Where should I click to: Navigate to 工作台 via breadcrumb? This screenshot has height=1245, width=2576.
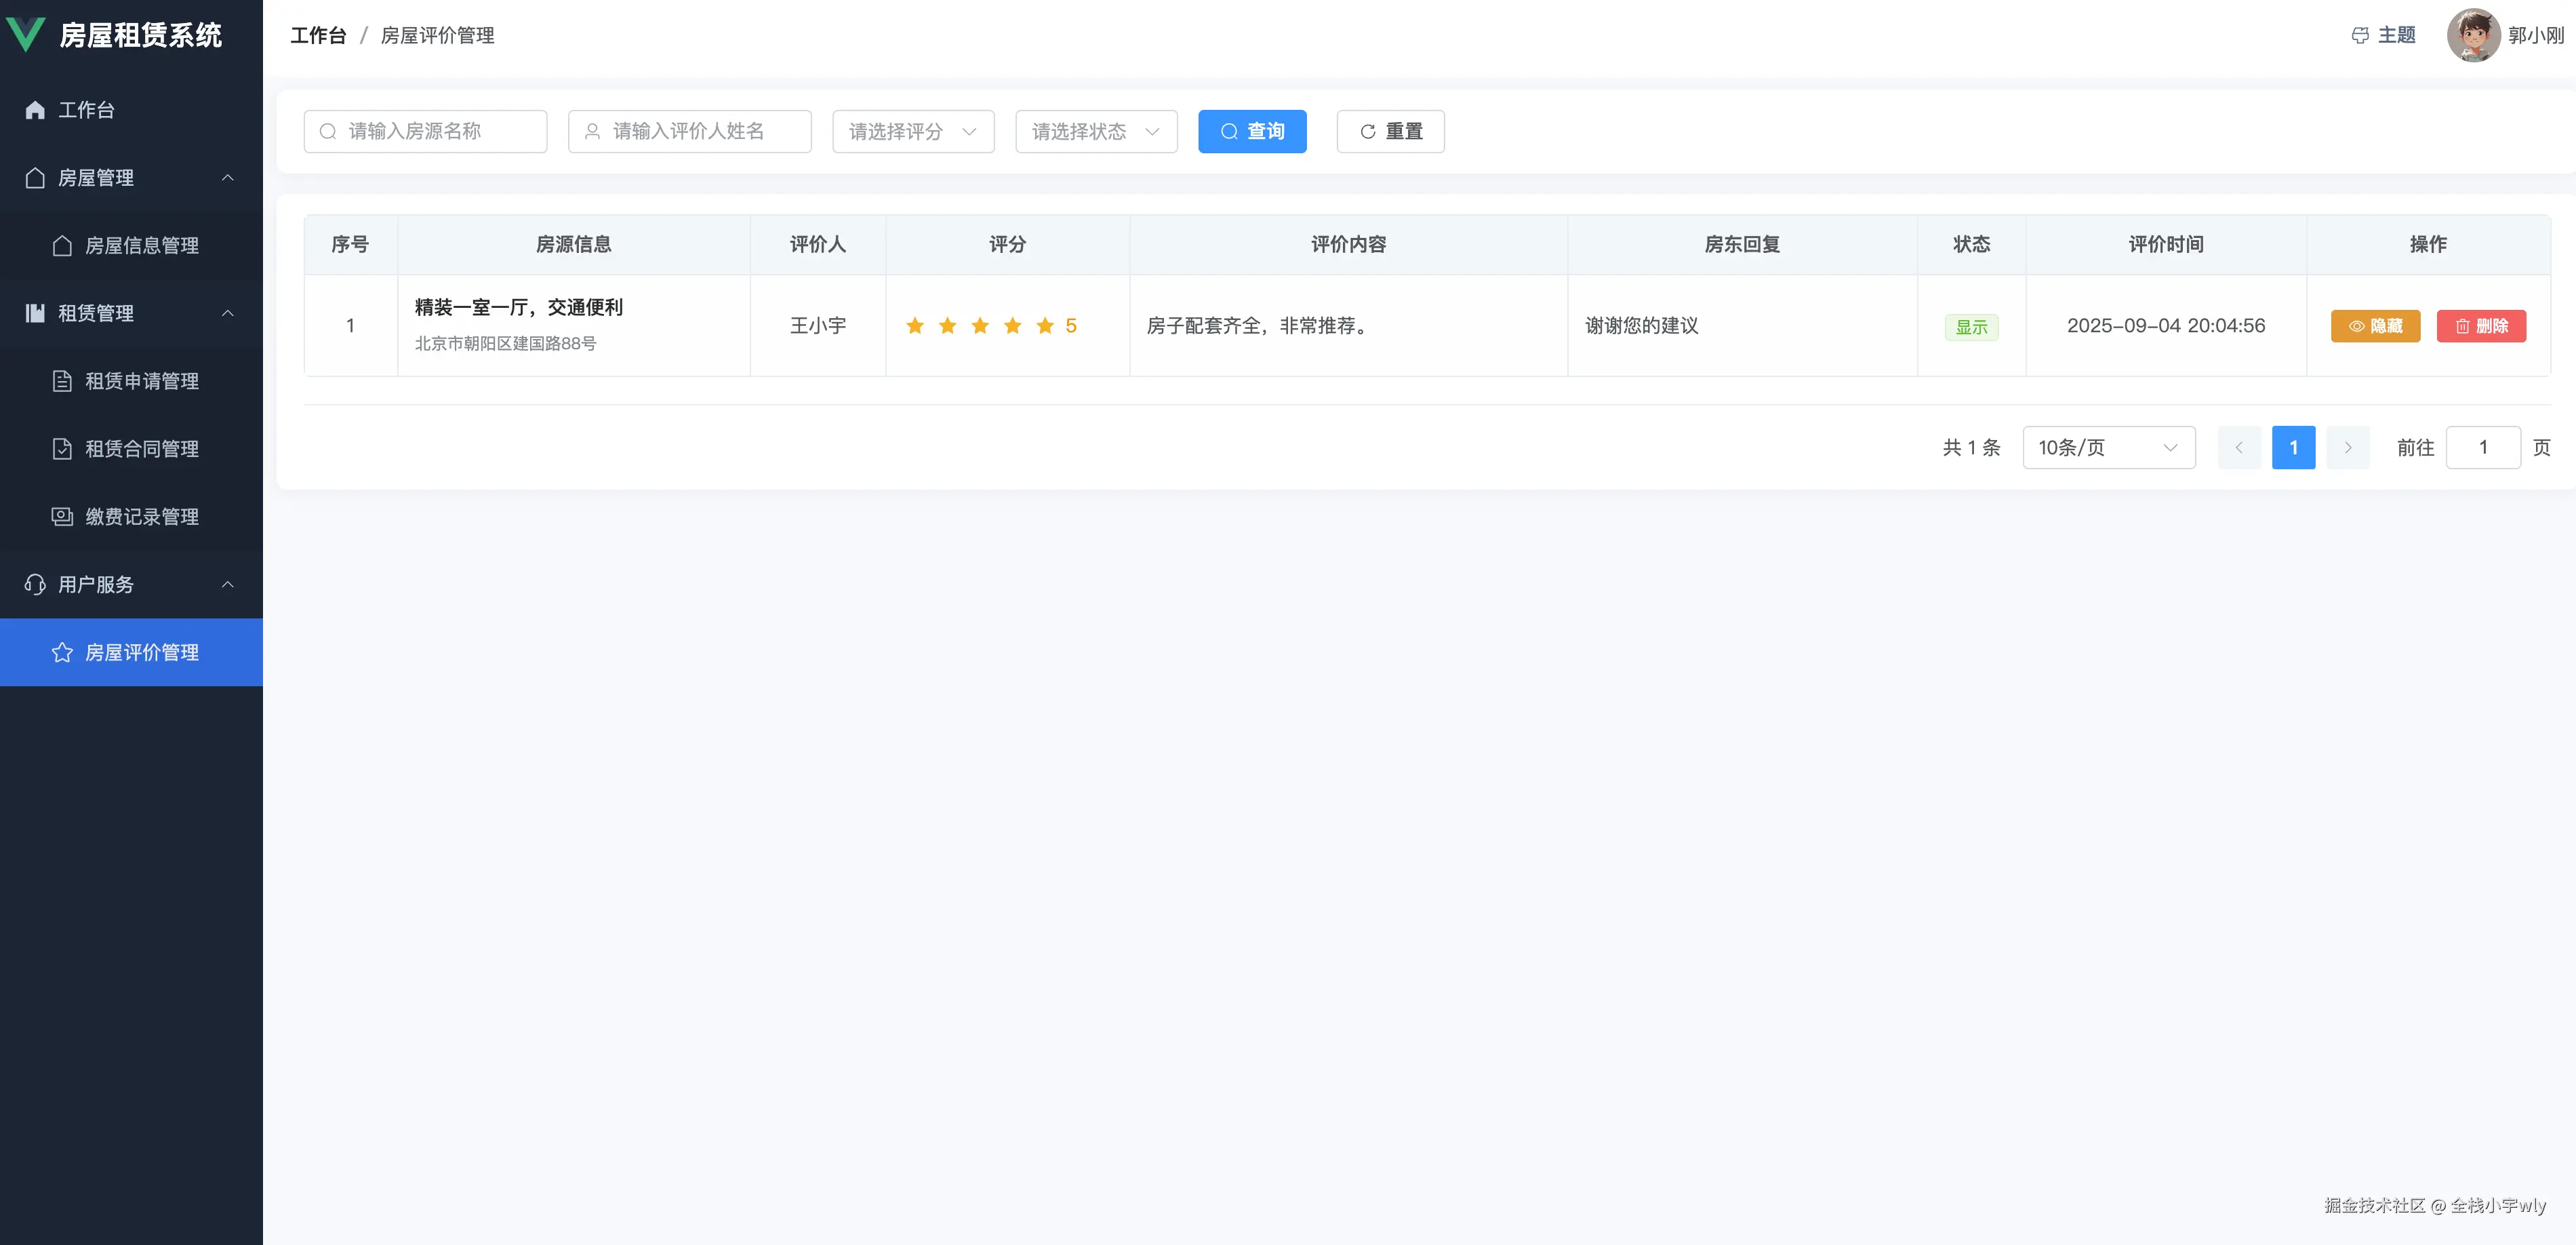318,35
